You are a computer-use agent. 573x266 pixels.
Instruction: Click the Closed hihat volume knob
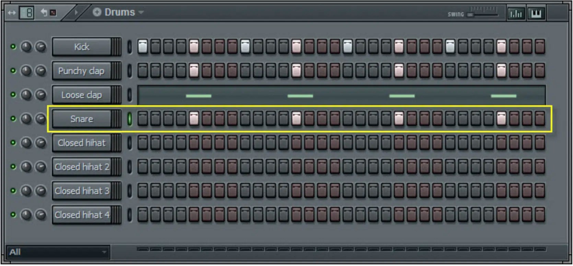[41, 143]
